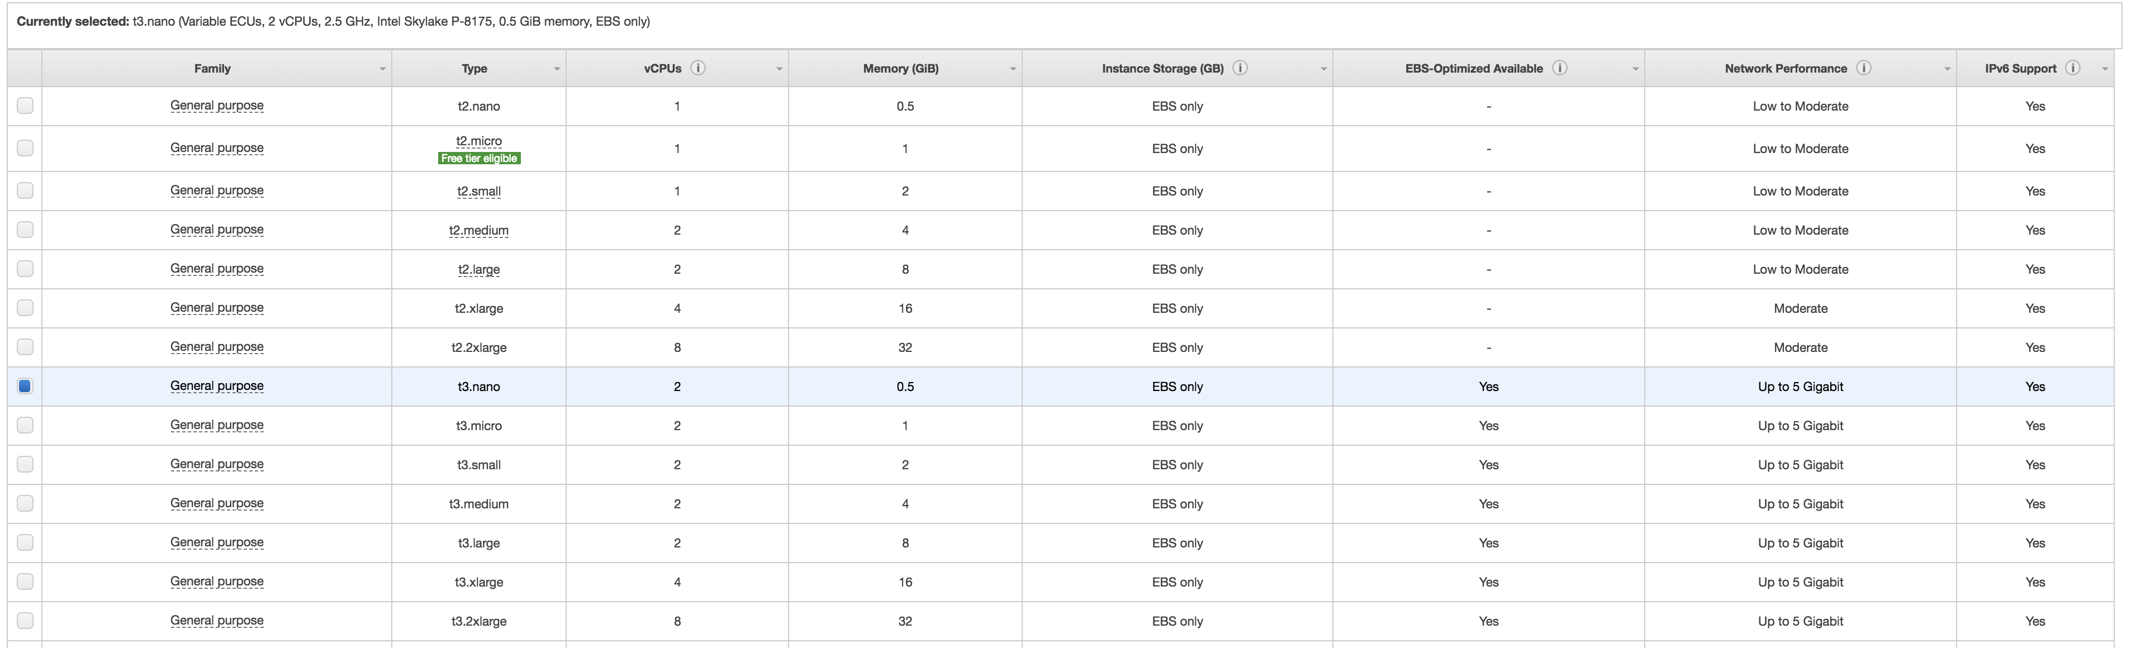
Task: Open the Memory column filter dropdown
Action: click(x=1012, y=68)
